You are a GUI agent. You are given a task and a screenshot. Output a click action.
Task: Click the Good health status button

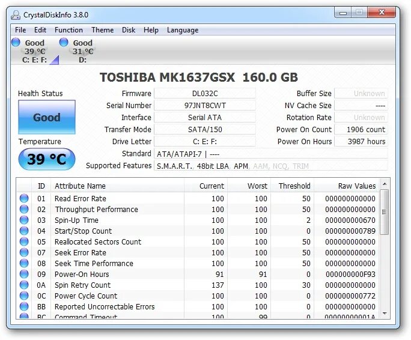(x=47, y=117)
